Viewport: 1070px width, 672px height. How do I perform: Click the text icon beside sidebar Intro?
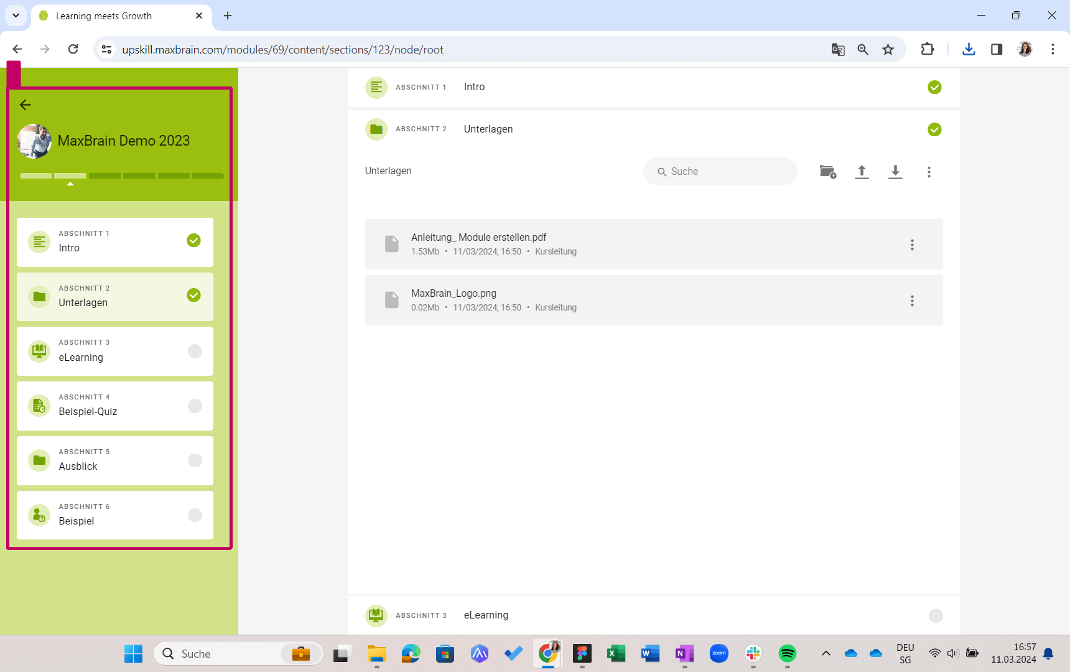[x=39, y=241]
